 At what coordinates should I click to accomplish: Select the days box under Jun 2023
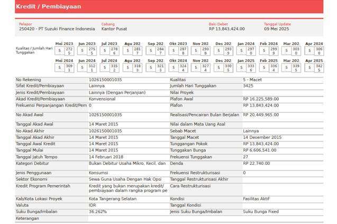click(x=92, y=51)
